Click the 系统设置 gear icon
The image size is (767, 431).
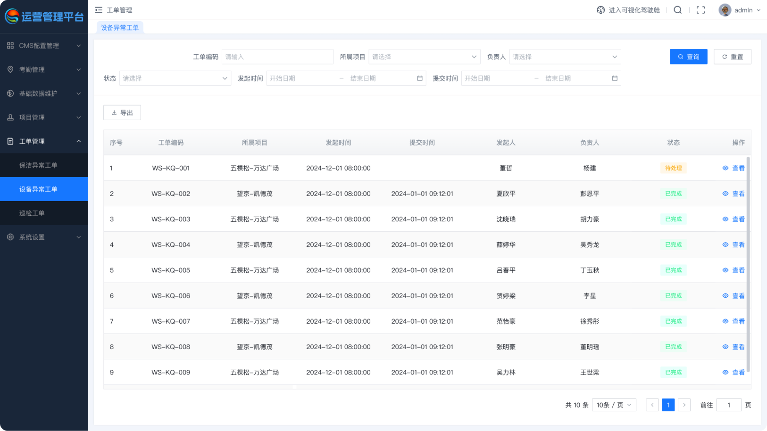click(x=10, y=237)
